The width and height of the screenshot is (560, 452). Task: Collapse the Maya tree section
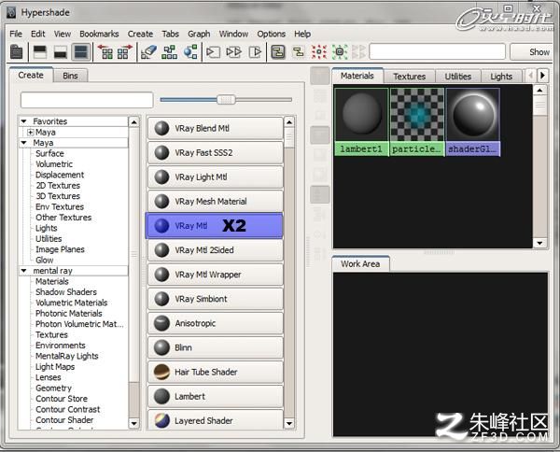coord(24,143)
